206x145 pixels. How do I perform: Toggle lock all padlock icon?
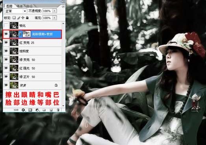click(x=27, y=18)
